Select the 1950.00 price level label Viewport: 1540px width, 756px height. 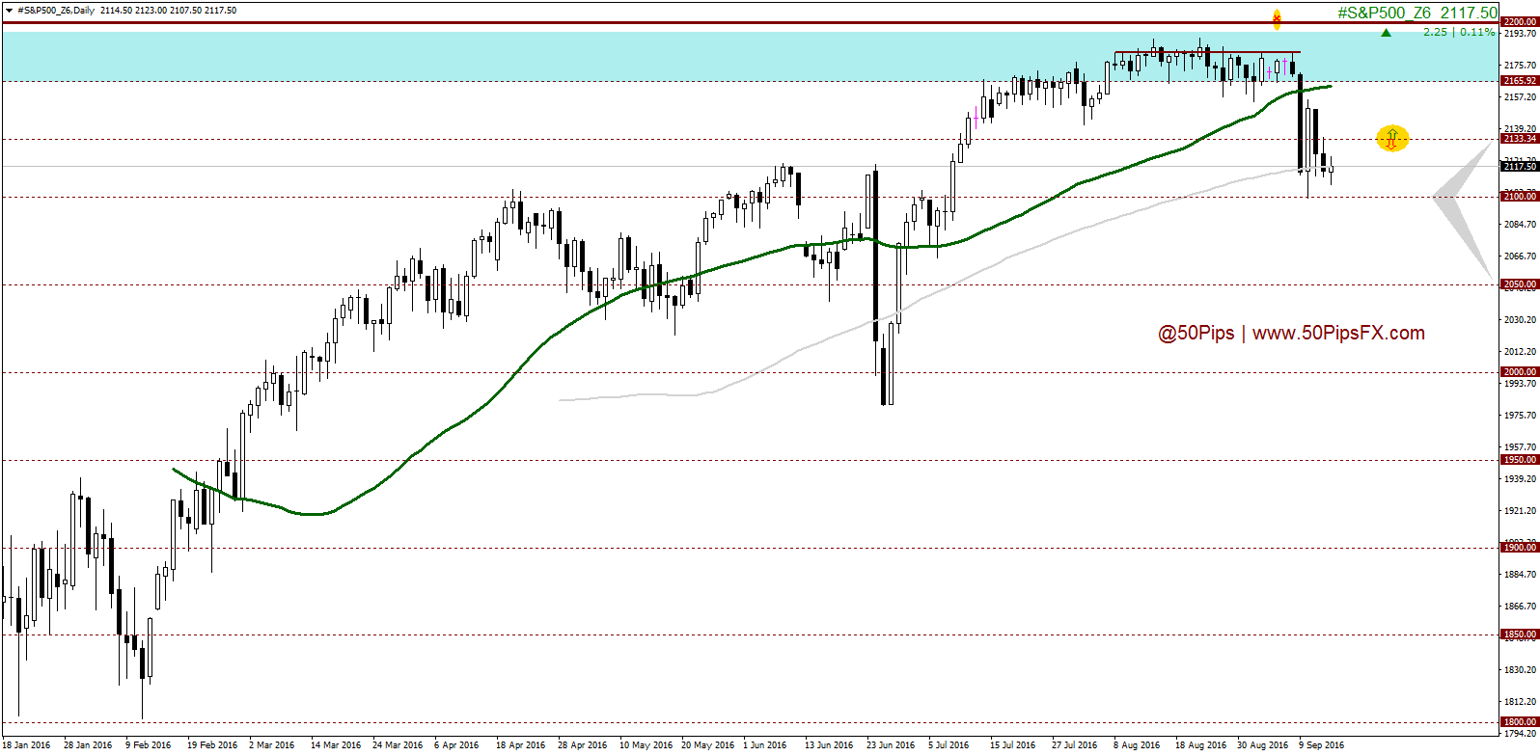pyautogui.click(x=1519, y=460)
